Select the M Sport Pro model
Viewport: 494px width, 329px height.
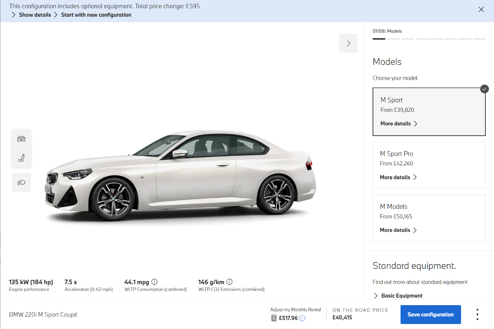tap(429, 158)
